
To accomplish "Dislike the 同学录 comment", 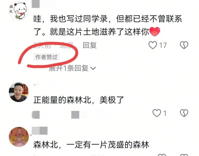I will tap(184, 45).
